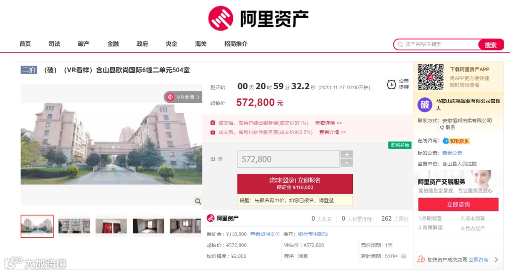Open the VR全景 panorama badge
This screenshot has height=273, width=510.
pyautogui.click(x=183, y=97)
